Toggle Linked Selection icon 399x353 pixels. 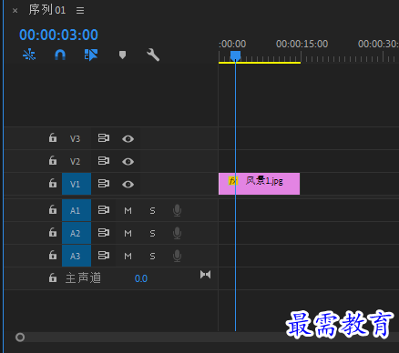pyautogui.click(x=91, y=55)
